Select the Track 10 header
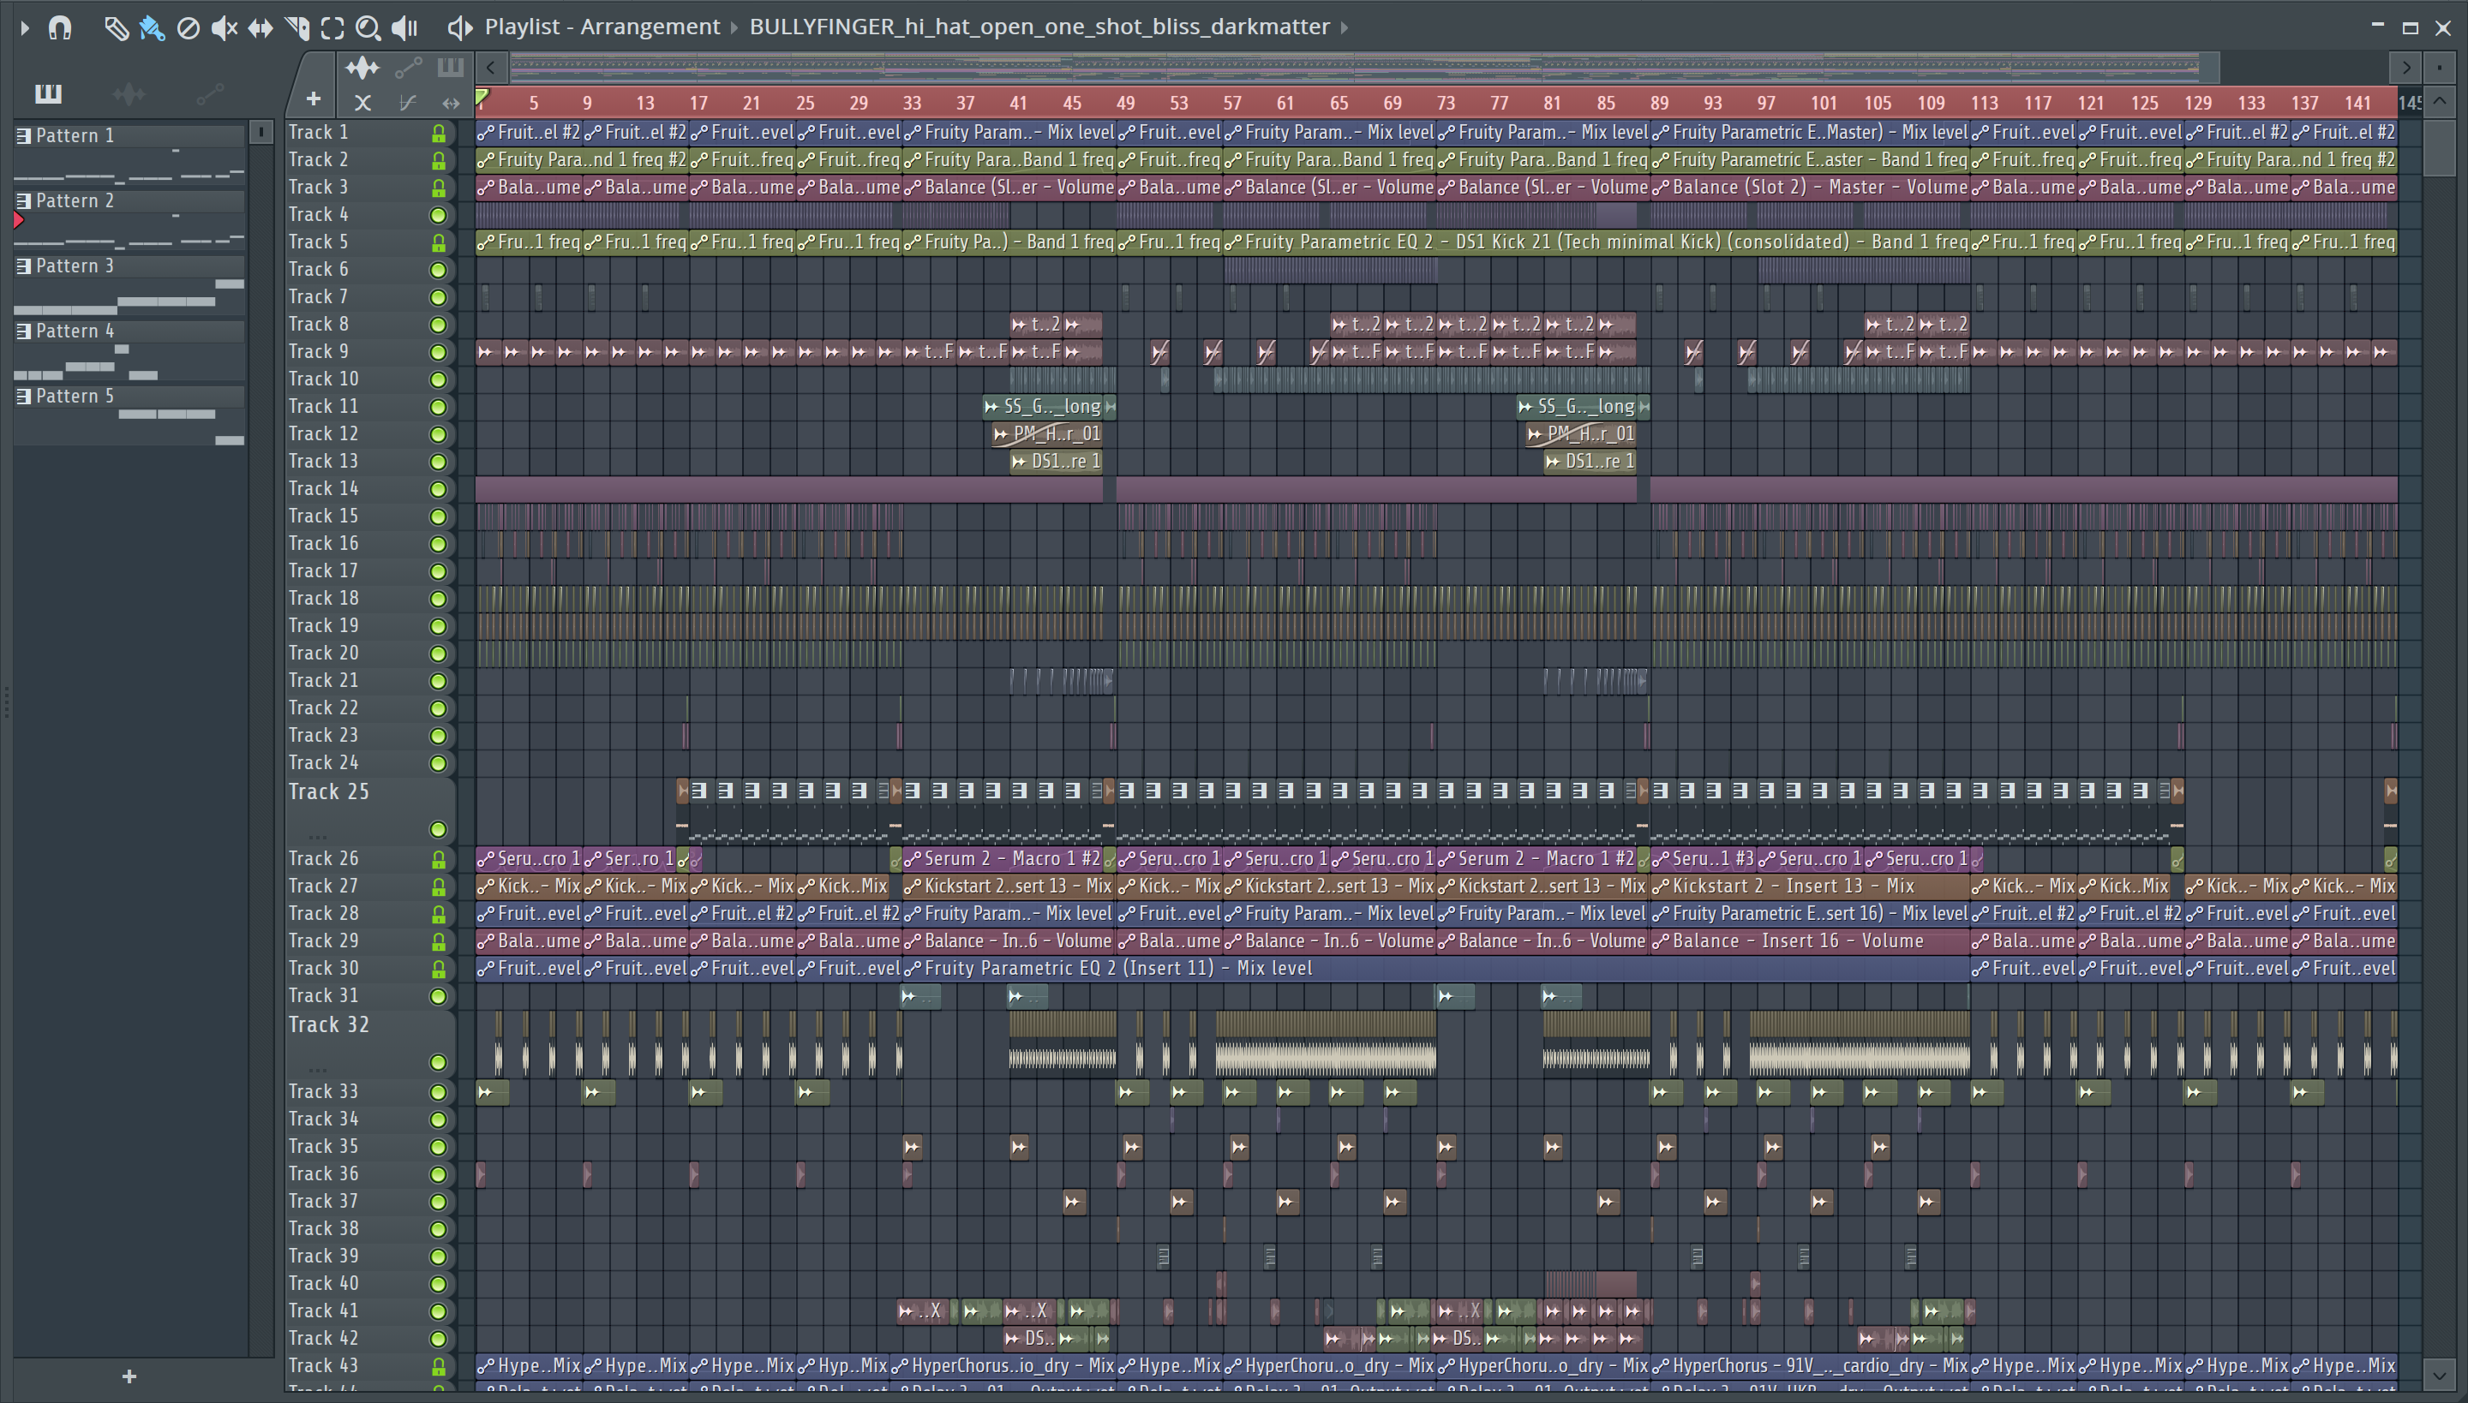 [x=371, y=379]
